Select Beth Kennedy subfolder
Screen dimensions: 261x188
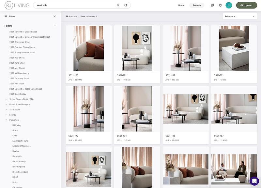pyautogui.click(x=19, y=161)
